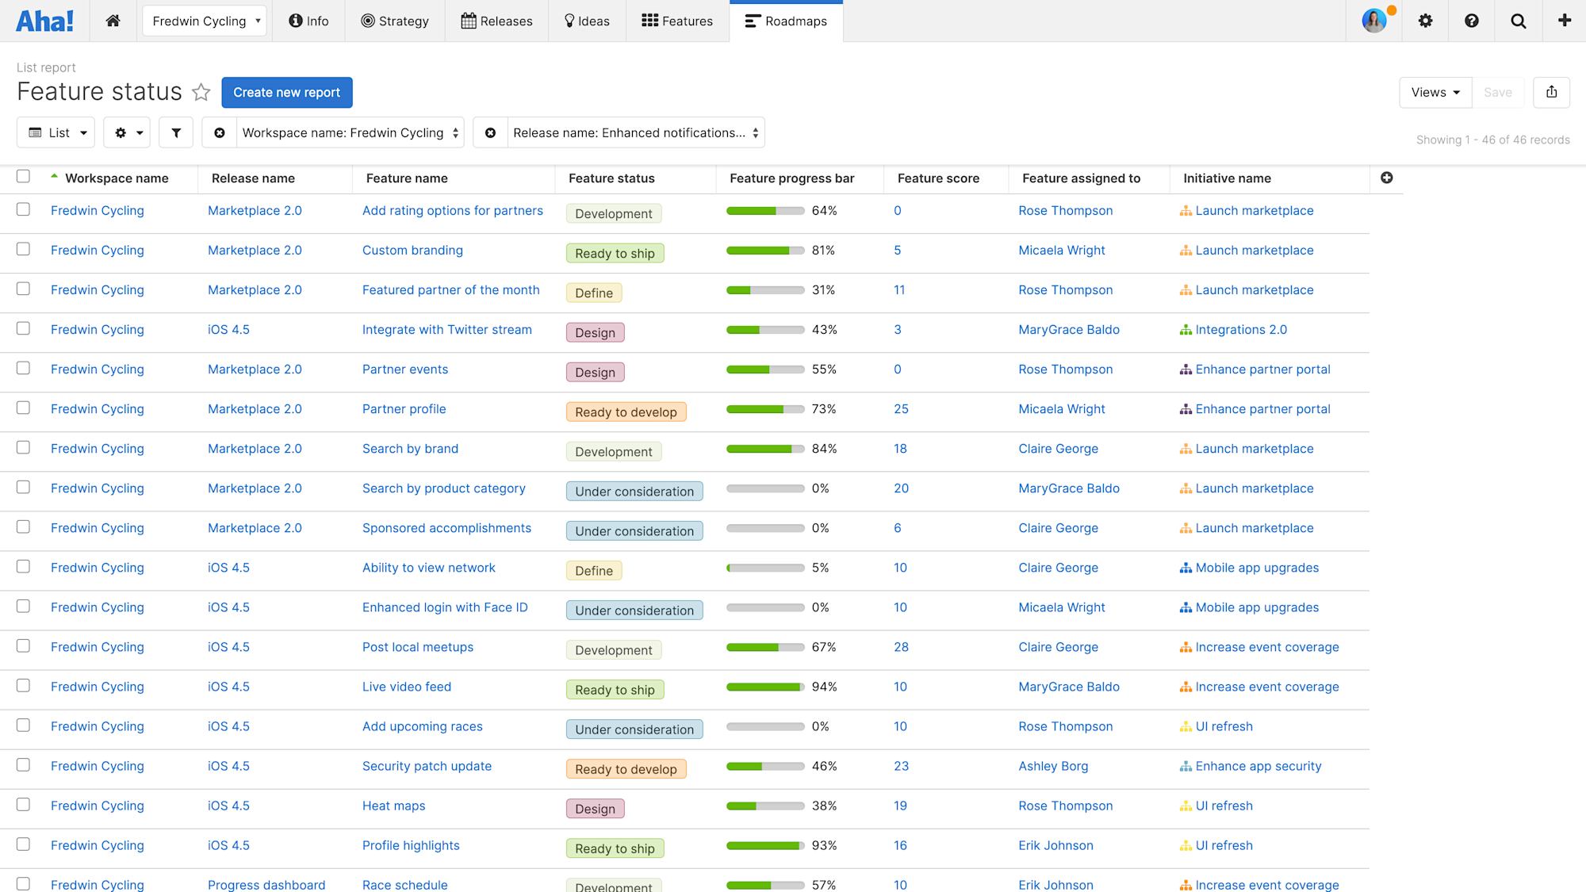Remove the Release name filter
This screenshot has width=1586, height=892.
pos(489,132)
